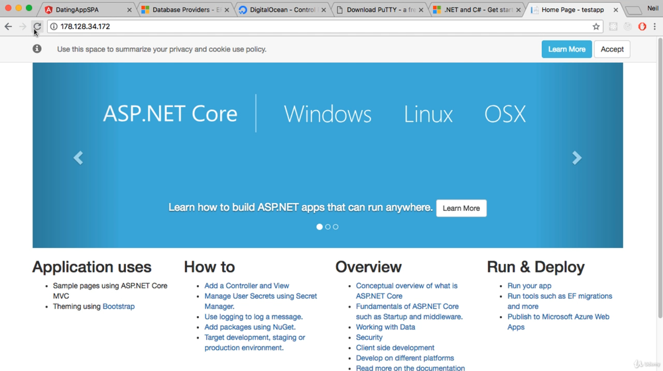Click the Application uses heading
The image size is (663, 371).
91,267
